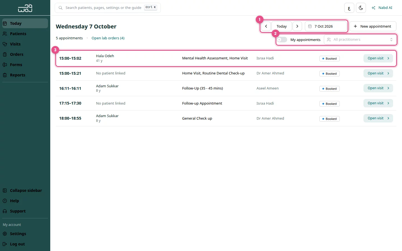
Task: Open visit for the 17:15–17:30 appointment
Action: 378,103
